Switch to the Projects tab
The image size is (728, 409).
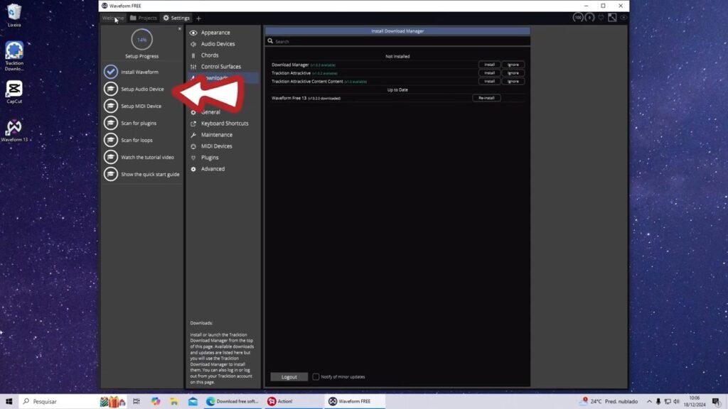pos(144,18)
